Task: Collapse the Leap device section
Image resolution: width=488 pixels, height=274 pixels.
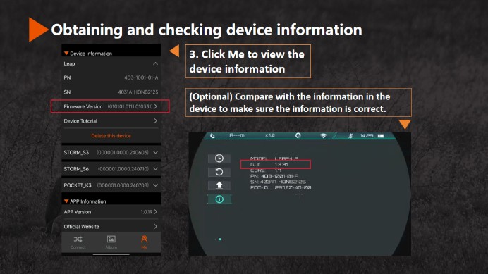Action: click(x=111, y=63)
